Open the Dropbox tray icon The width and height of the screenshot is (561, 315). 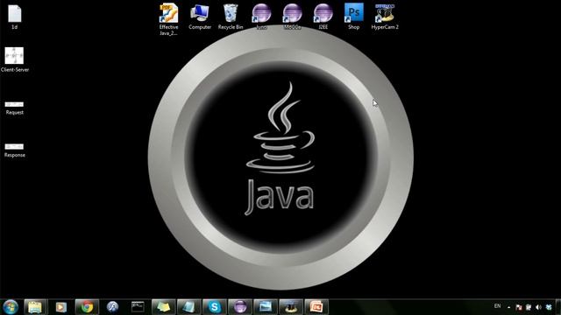[x=549, y=307]
